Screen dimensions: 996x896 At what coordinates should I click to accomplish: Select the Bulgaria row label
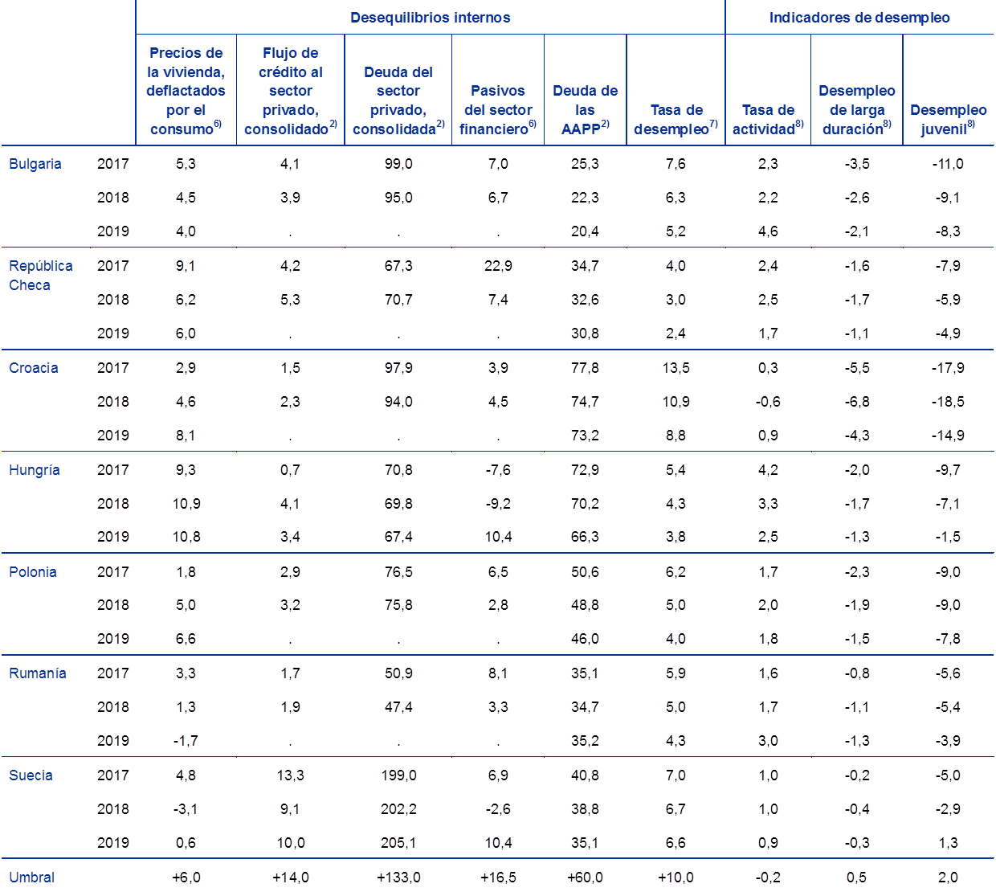click(35, 164)
